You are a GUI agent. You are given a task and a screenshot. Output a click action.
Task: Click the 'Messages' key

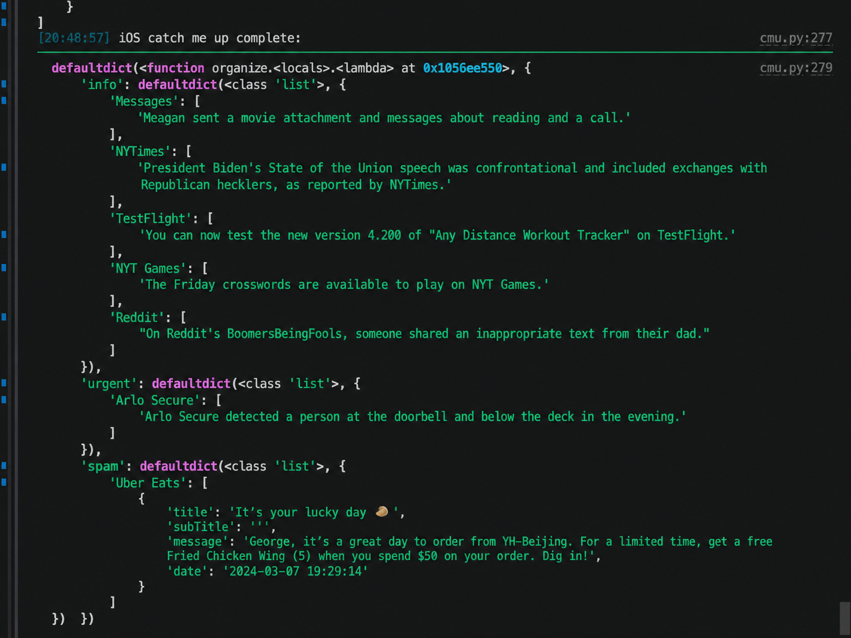(x=144, y=102)
